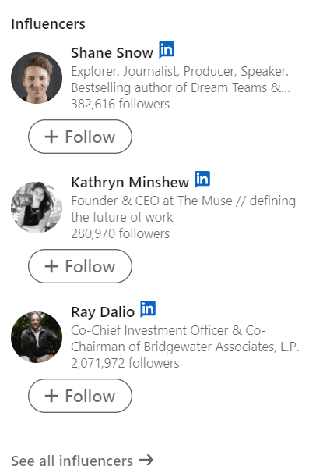
Task: Follow Ray Dalio
Action: pyautogui.click(x=80, y=396)
